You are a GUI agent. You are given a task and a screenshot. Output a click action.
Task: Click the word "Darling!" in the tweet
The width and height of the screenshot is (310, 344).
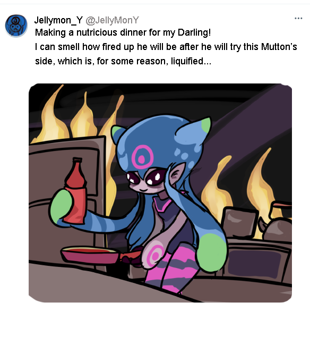click(x=194, y=32)
